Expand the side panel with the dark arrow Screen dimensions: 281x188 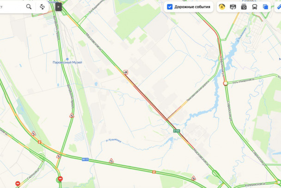(58, 7)
